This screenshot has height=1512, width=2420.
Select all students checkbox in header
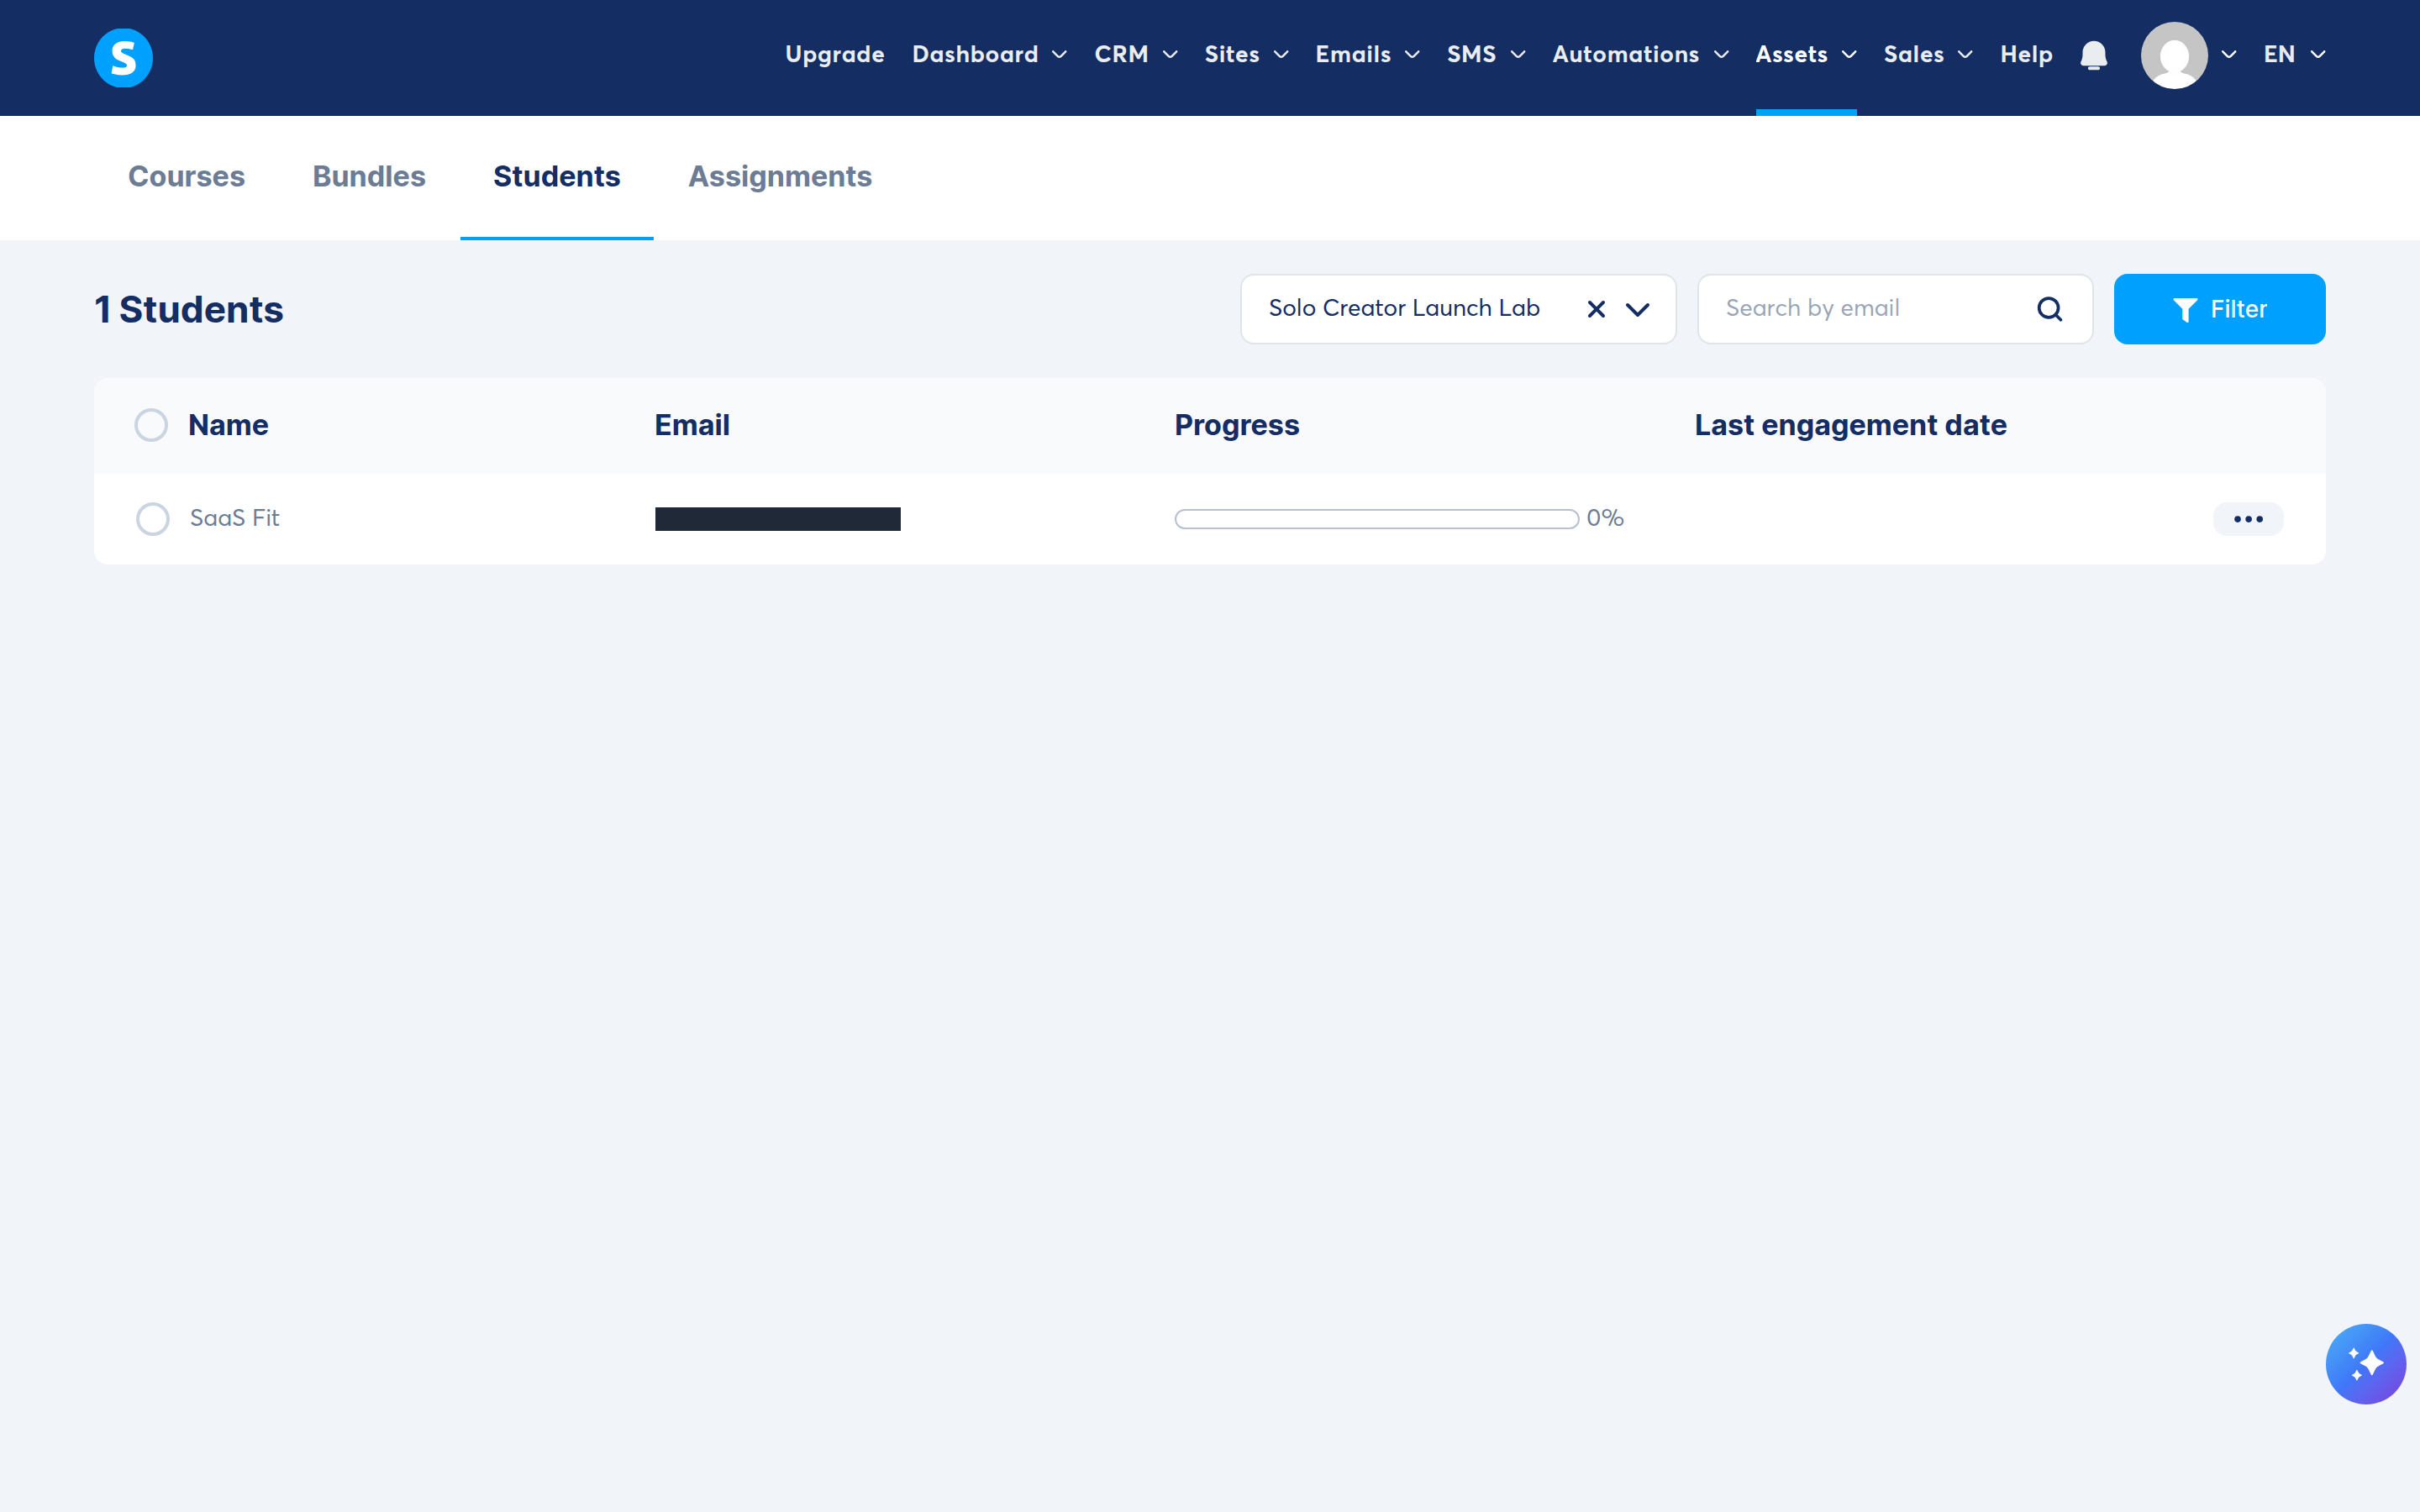click(151, 425)
